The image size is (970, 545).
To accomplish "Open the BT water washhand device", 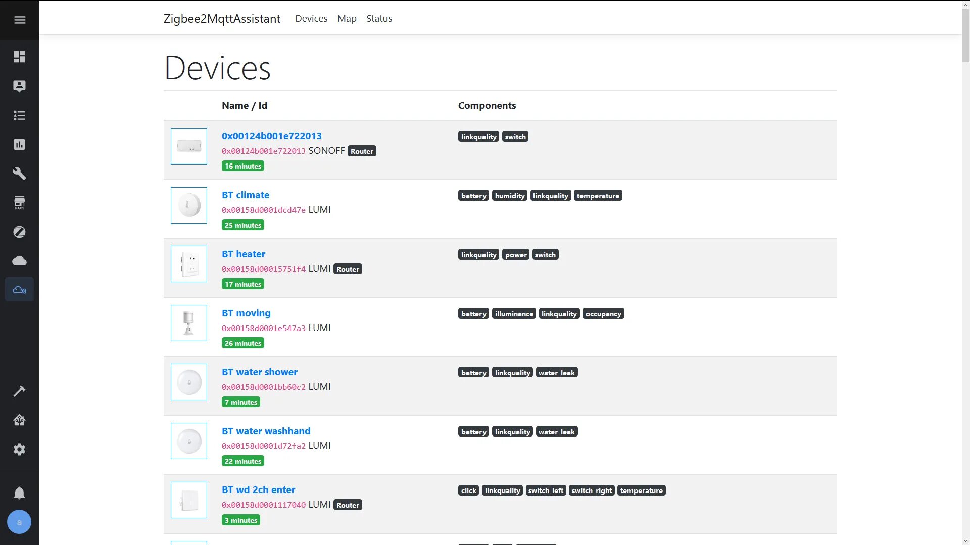I will (266, 431).
